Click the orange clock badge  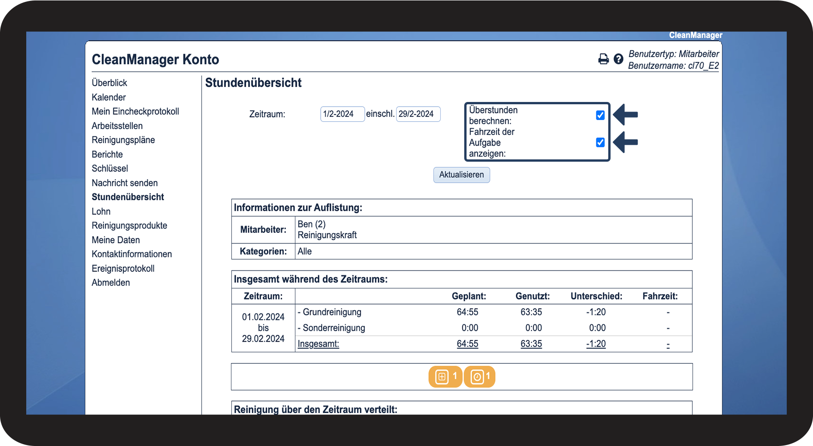tap(479, 377)
